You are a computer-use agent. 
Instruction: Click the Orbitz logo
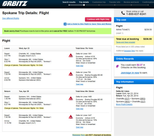15,4
